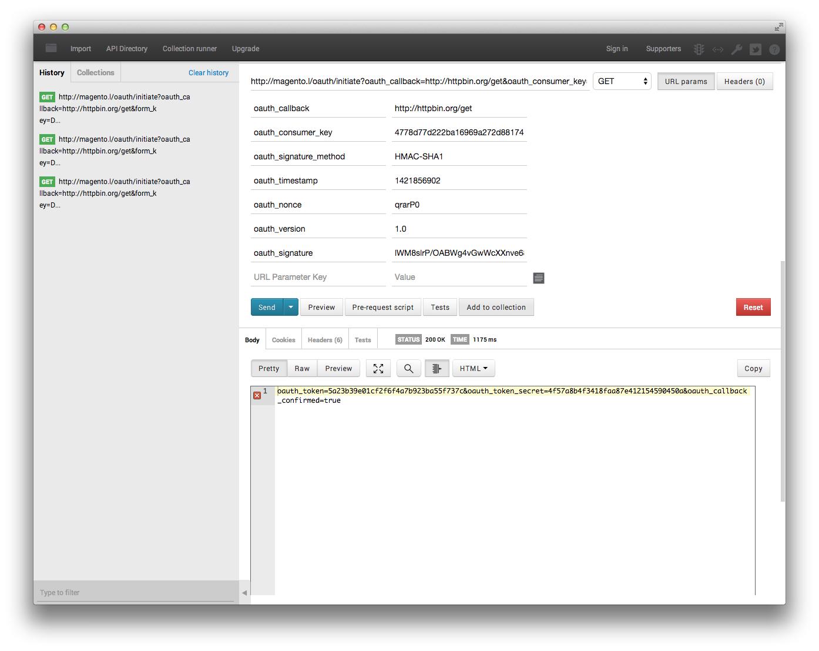Click the Interceptor traffic-light icon in the top bar

coord(698,49)
